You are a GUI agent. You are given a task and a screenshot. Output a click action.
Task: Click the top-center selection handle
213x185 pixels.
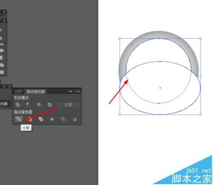[x=160, y=38]
